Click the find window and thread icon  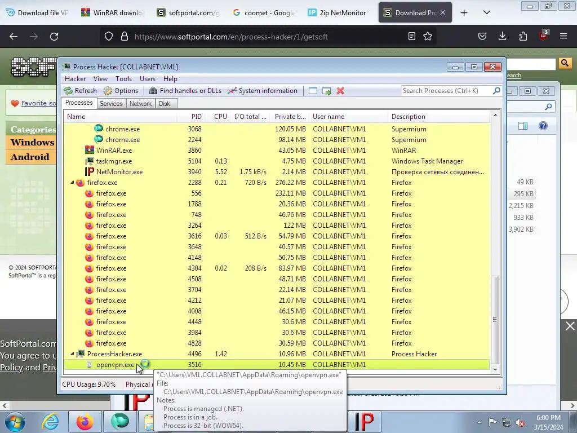click(x=326, y=91)
